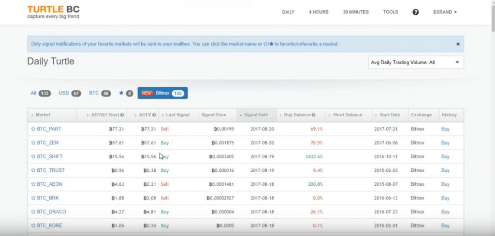Dismiss the blue notification banner
Viewport: 495px width, 236px height.
tap(458, 44)
